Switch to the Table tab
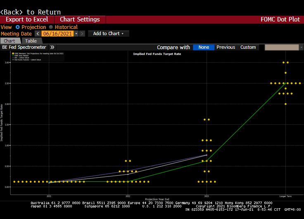 [x=31, y=41]
